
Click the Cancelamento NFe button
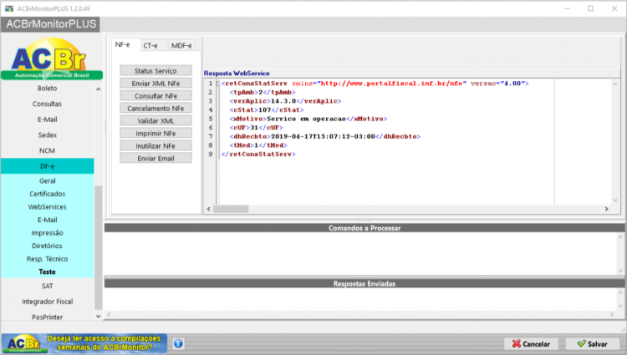click(x=155, y=109)
